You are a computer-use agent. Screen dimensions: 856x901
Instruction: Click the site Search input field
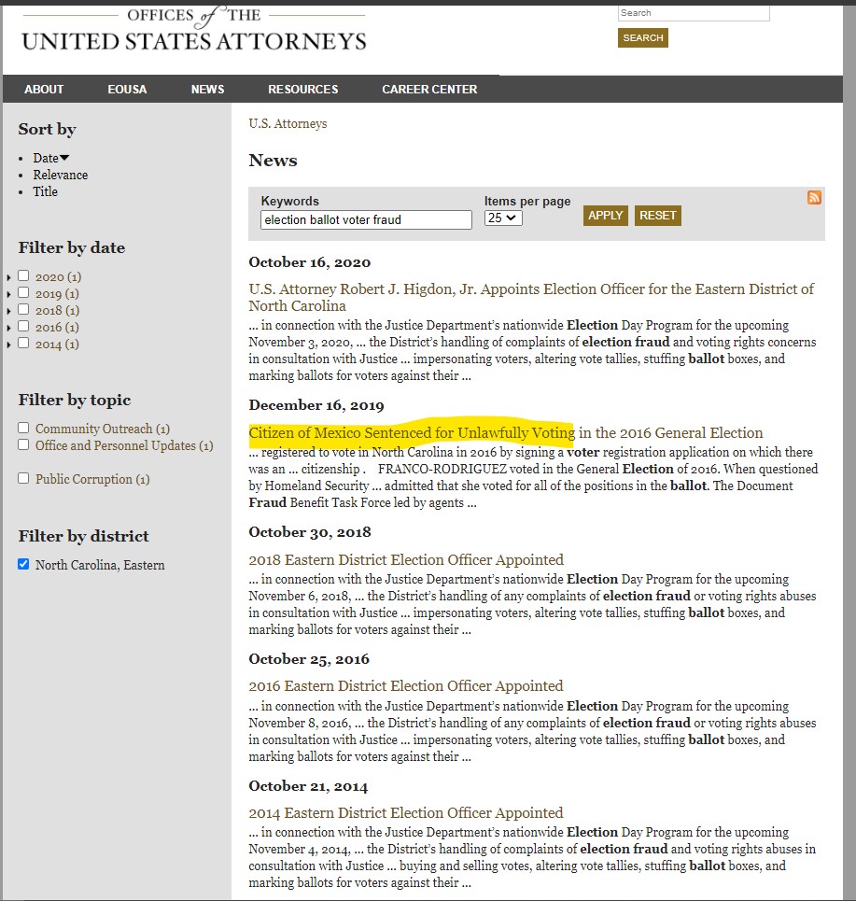694,13
